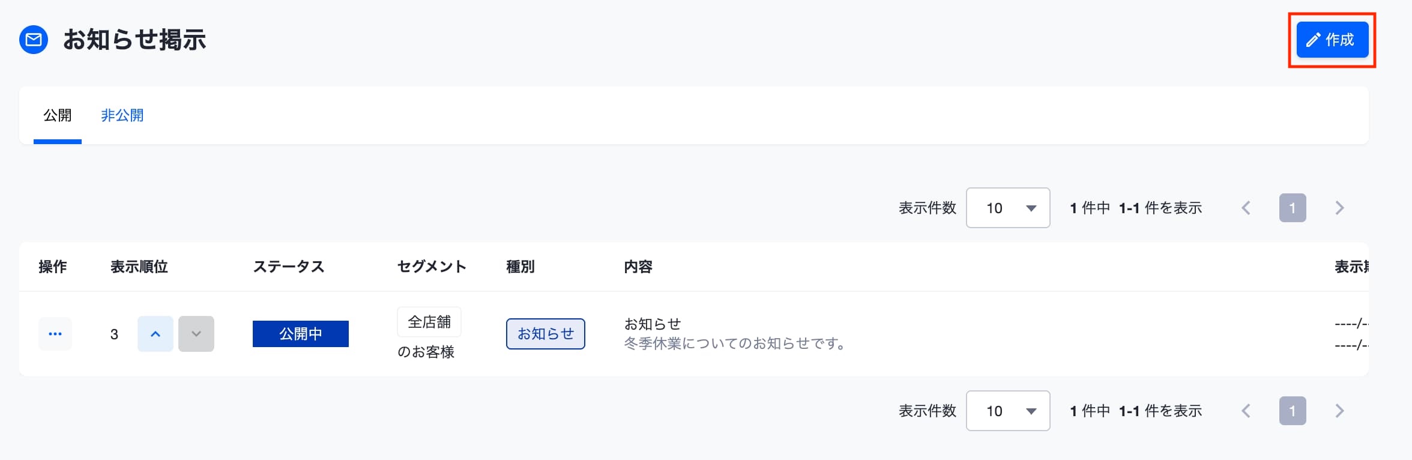Click the mail envelope icon beside お知らせ掲示
The height and width of the screenshot is (460, 1412).
34,40
